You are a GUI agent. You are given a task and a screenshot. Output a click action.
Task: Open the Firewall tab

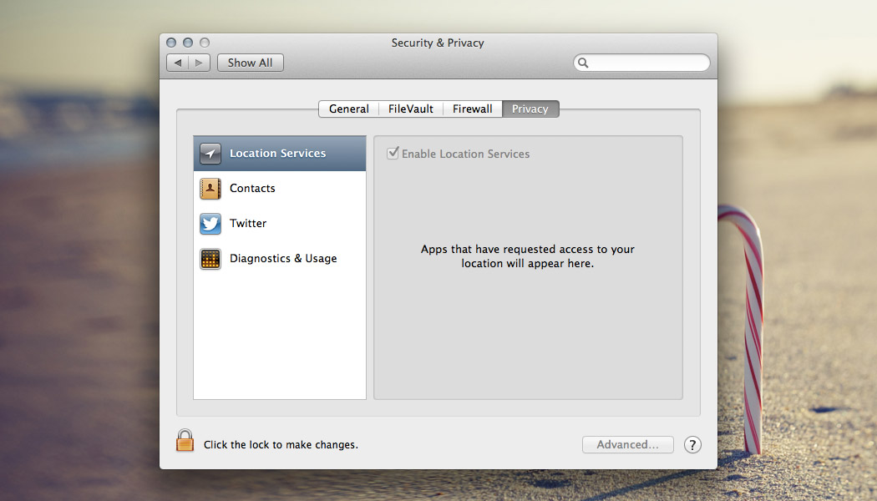coord(473,109)
